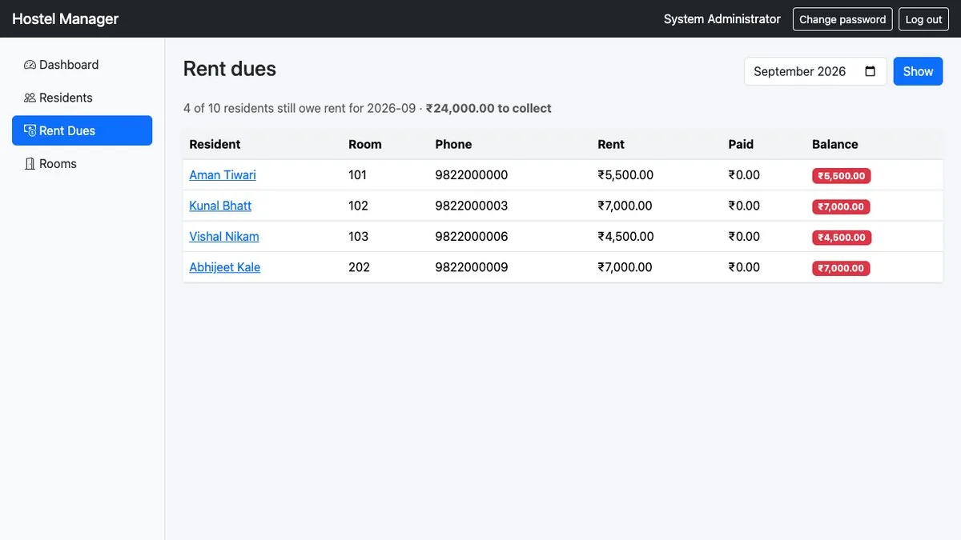Open Kunal Bhatt's resident link
Viewport: 961px width, 540px height.
[x=220, y=206]
